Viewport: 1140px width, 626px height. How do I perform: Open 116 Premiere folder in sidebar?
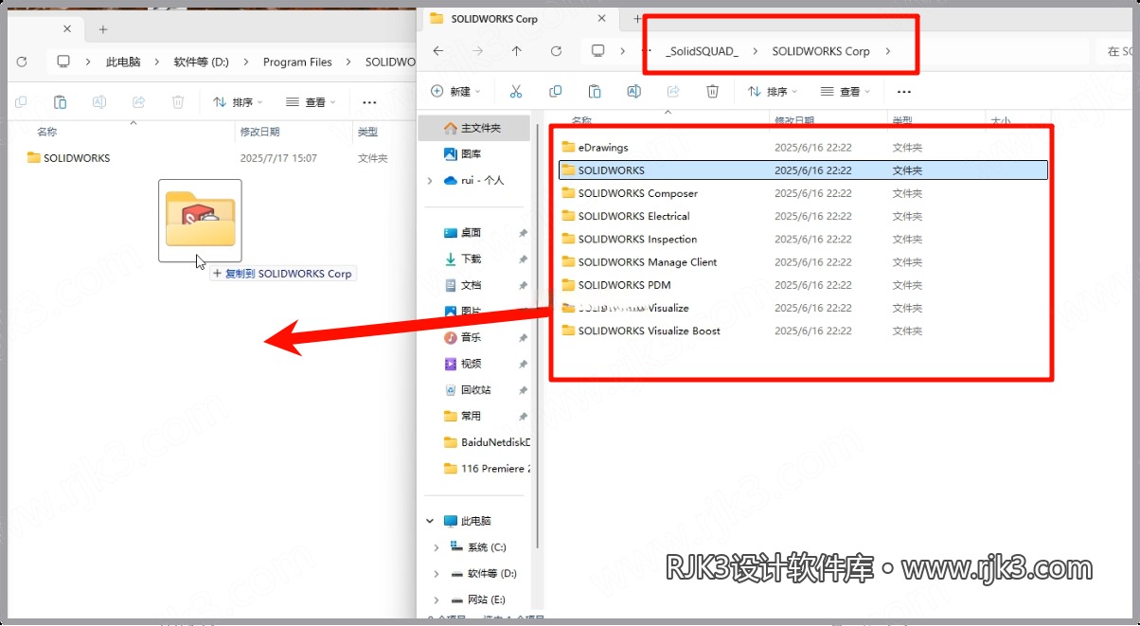(487, 469)
